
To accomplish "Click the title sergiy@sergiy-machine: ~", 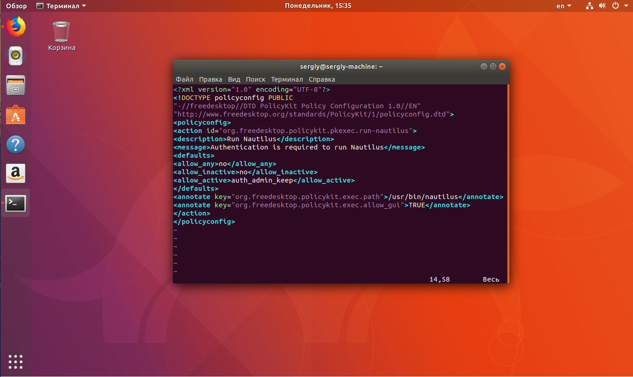I will (341, 67).
